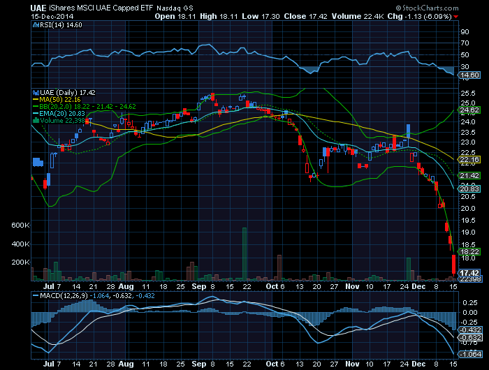Click the 0.00 label on MACD axis
489x370 pixels.
coord(469,312)
